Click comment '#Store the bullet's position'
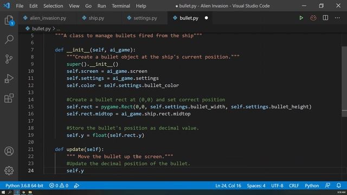Viewport: 347px width, 195px height. [x=132, y=128]
